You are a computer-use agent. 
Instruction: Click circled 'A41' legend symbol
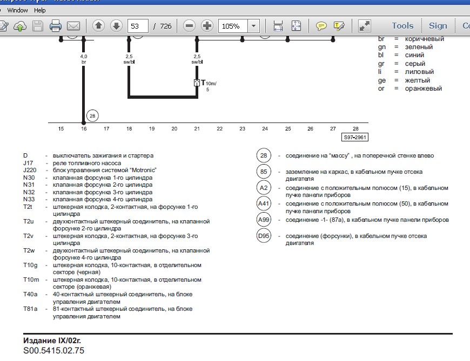264,204
